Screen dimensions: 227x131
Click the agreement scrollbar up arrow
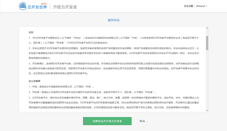[x=207, y=29]
